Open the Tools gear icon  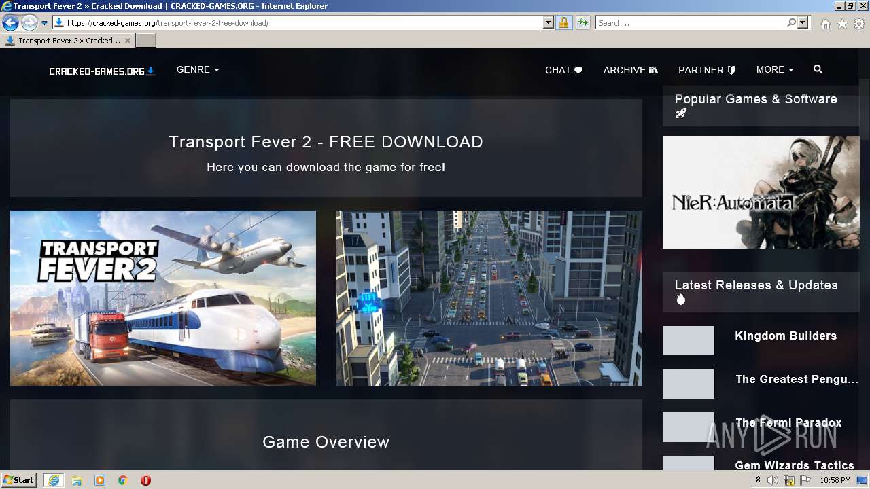pos(859,24)
